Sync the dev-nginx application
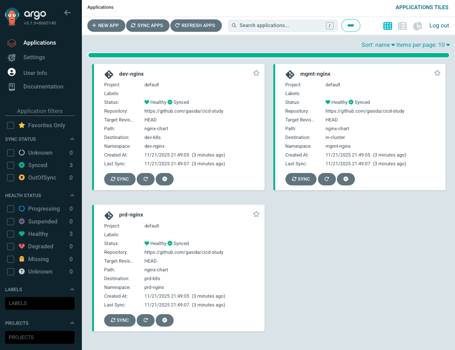Screen dimensions: 455x350 pos(120,179)
